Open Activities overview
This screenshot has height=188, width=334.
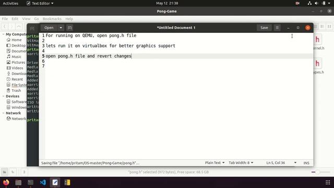point(10,3)
